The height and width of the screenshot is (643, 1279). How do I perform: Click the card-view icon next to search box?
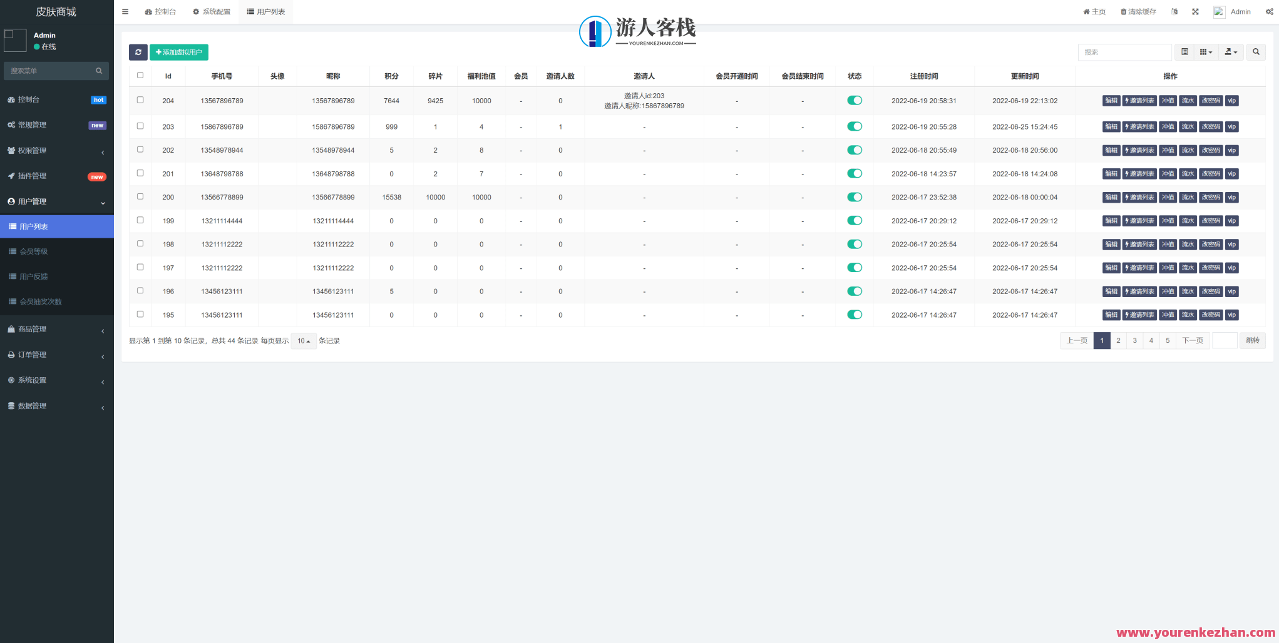point(1184,52)
